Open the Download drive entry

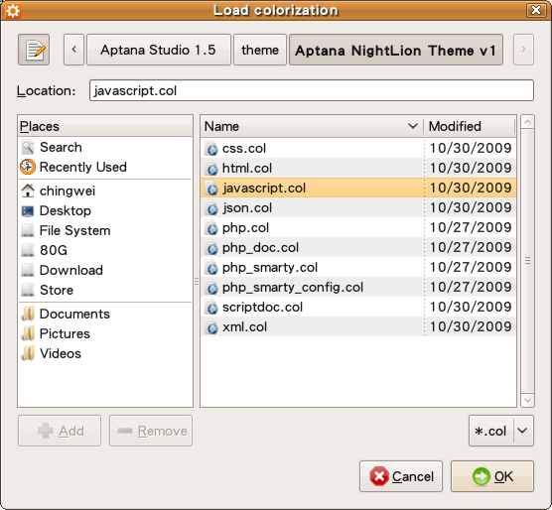pos(105,270)
